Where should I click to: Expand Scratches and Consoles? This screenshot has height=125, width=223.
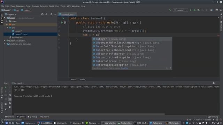click(x=5, y=44)
